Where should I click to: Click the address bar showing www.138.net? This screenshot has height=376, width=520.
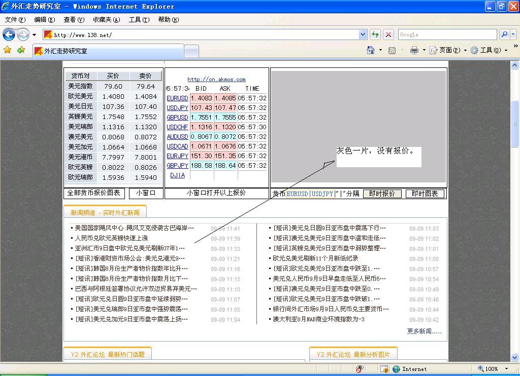(201, 35)
